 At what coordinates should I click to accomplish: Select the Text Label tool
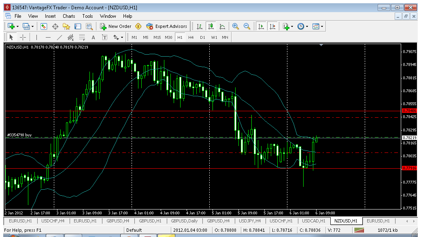[x=105, y=37]
